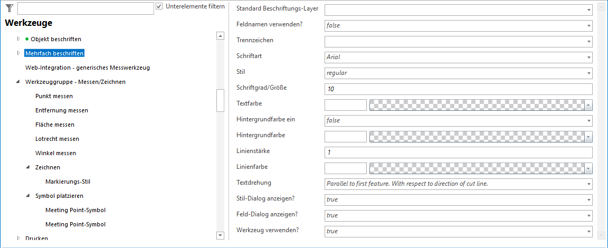The image size is (608, 248).
Task: Open Linienfarbe color picker arrow
Action: click(x=588, y=168)
